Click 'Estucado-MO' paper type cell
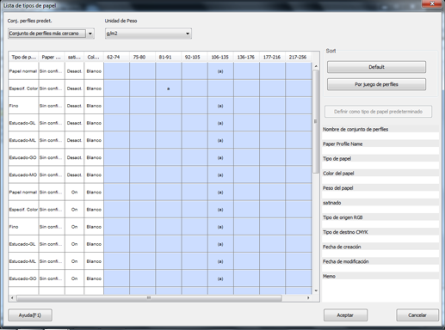The height and width of the screenshot is (330, 445). point(23,175)
